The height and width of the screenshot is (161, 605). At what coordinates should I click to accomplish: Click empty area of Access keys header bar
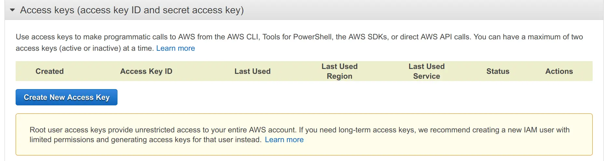tap(423, 10)
